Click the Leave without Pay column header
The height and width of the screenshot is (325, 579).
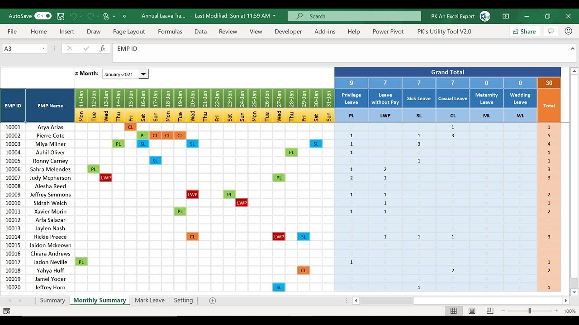click(385, 98)
